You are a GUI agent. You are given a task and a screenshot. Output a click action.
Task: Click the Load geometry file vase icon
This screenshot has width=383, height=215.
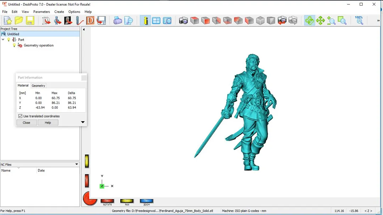coord(57,21)
